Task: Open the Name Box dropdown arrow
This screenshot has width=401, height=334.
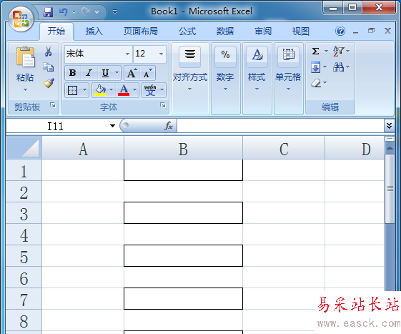Action: tap(112, 126)
